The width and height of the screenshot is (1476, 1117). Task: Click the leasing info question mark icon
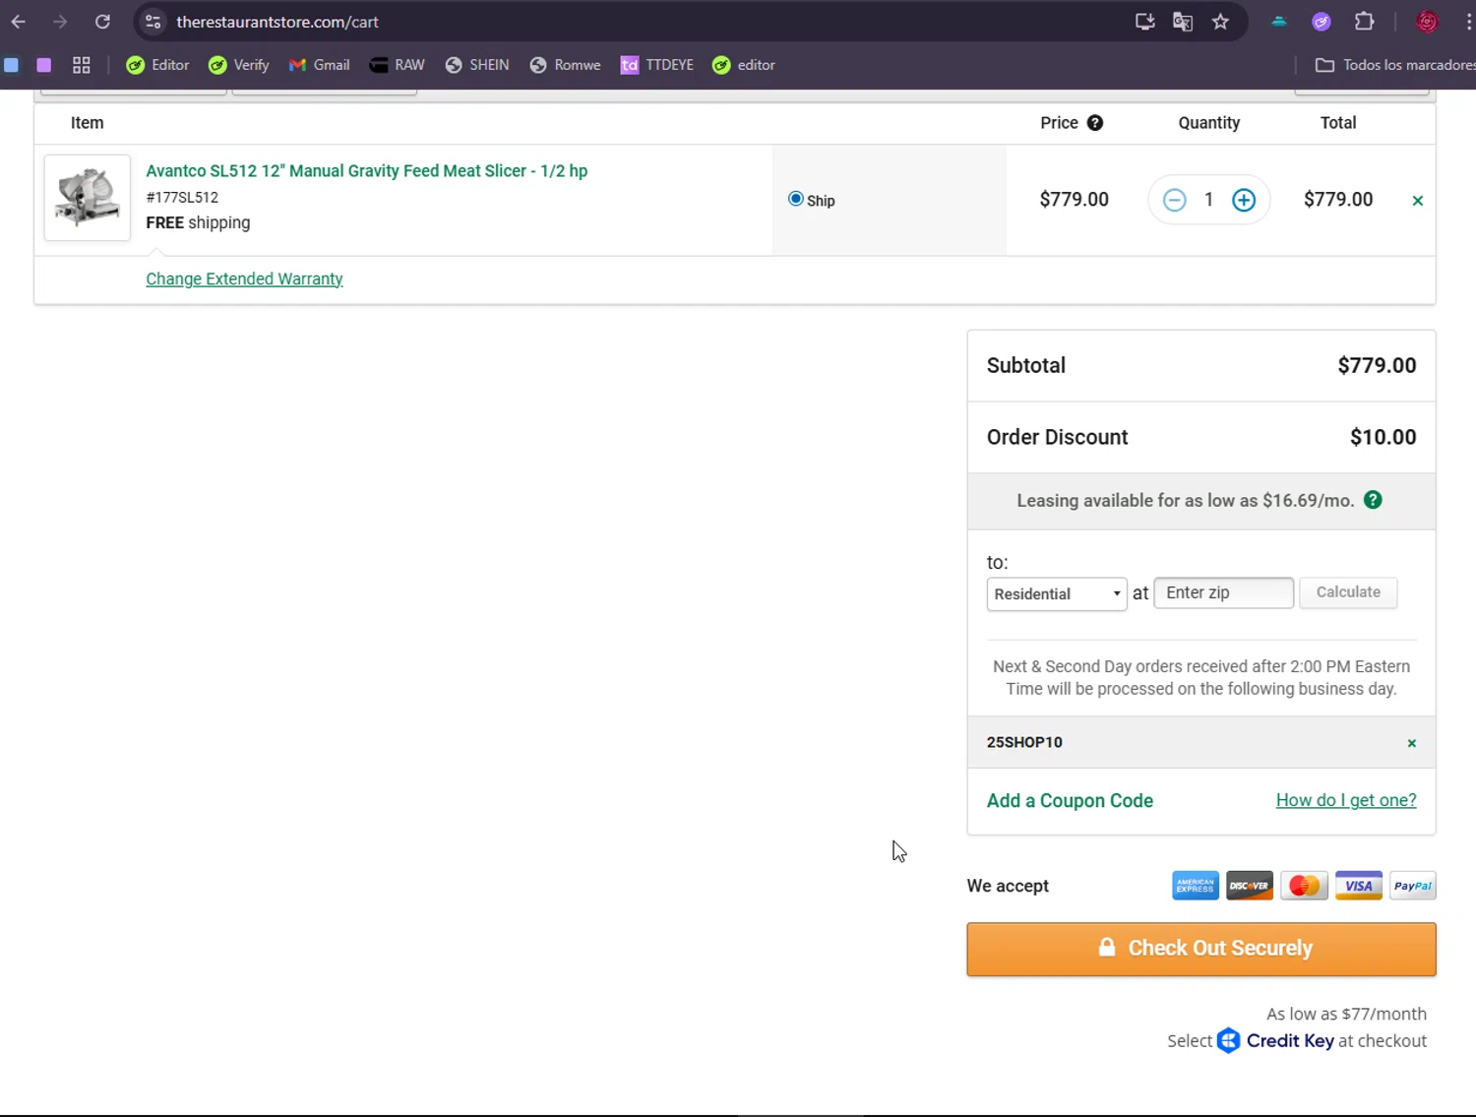click(1373, 500)
